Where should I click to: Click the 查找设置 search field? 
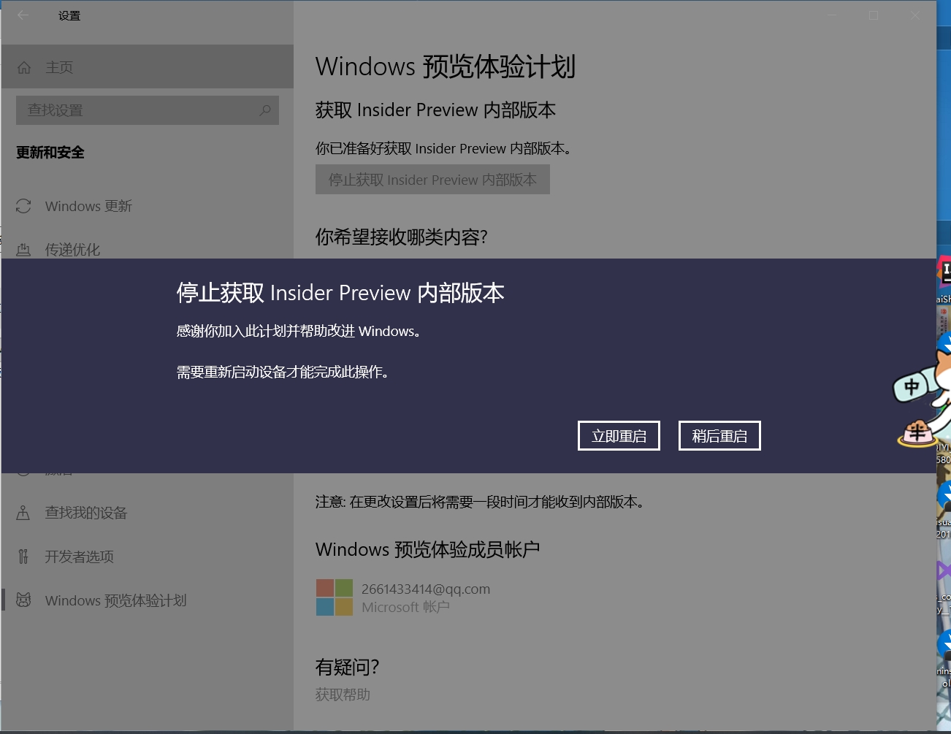[x=148, y=110]
